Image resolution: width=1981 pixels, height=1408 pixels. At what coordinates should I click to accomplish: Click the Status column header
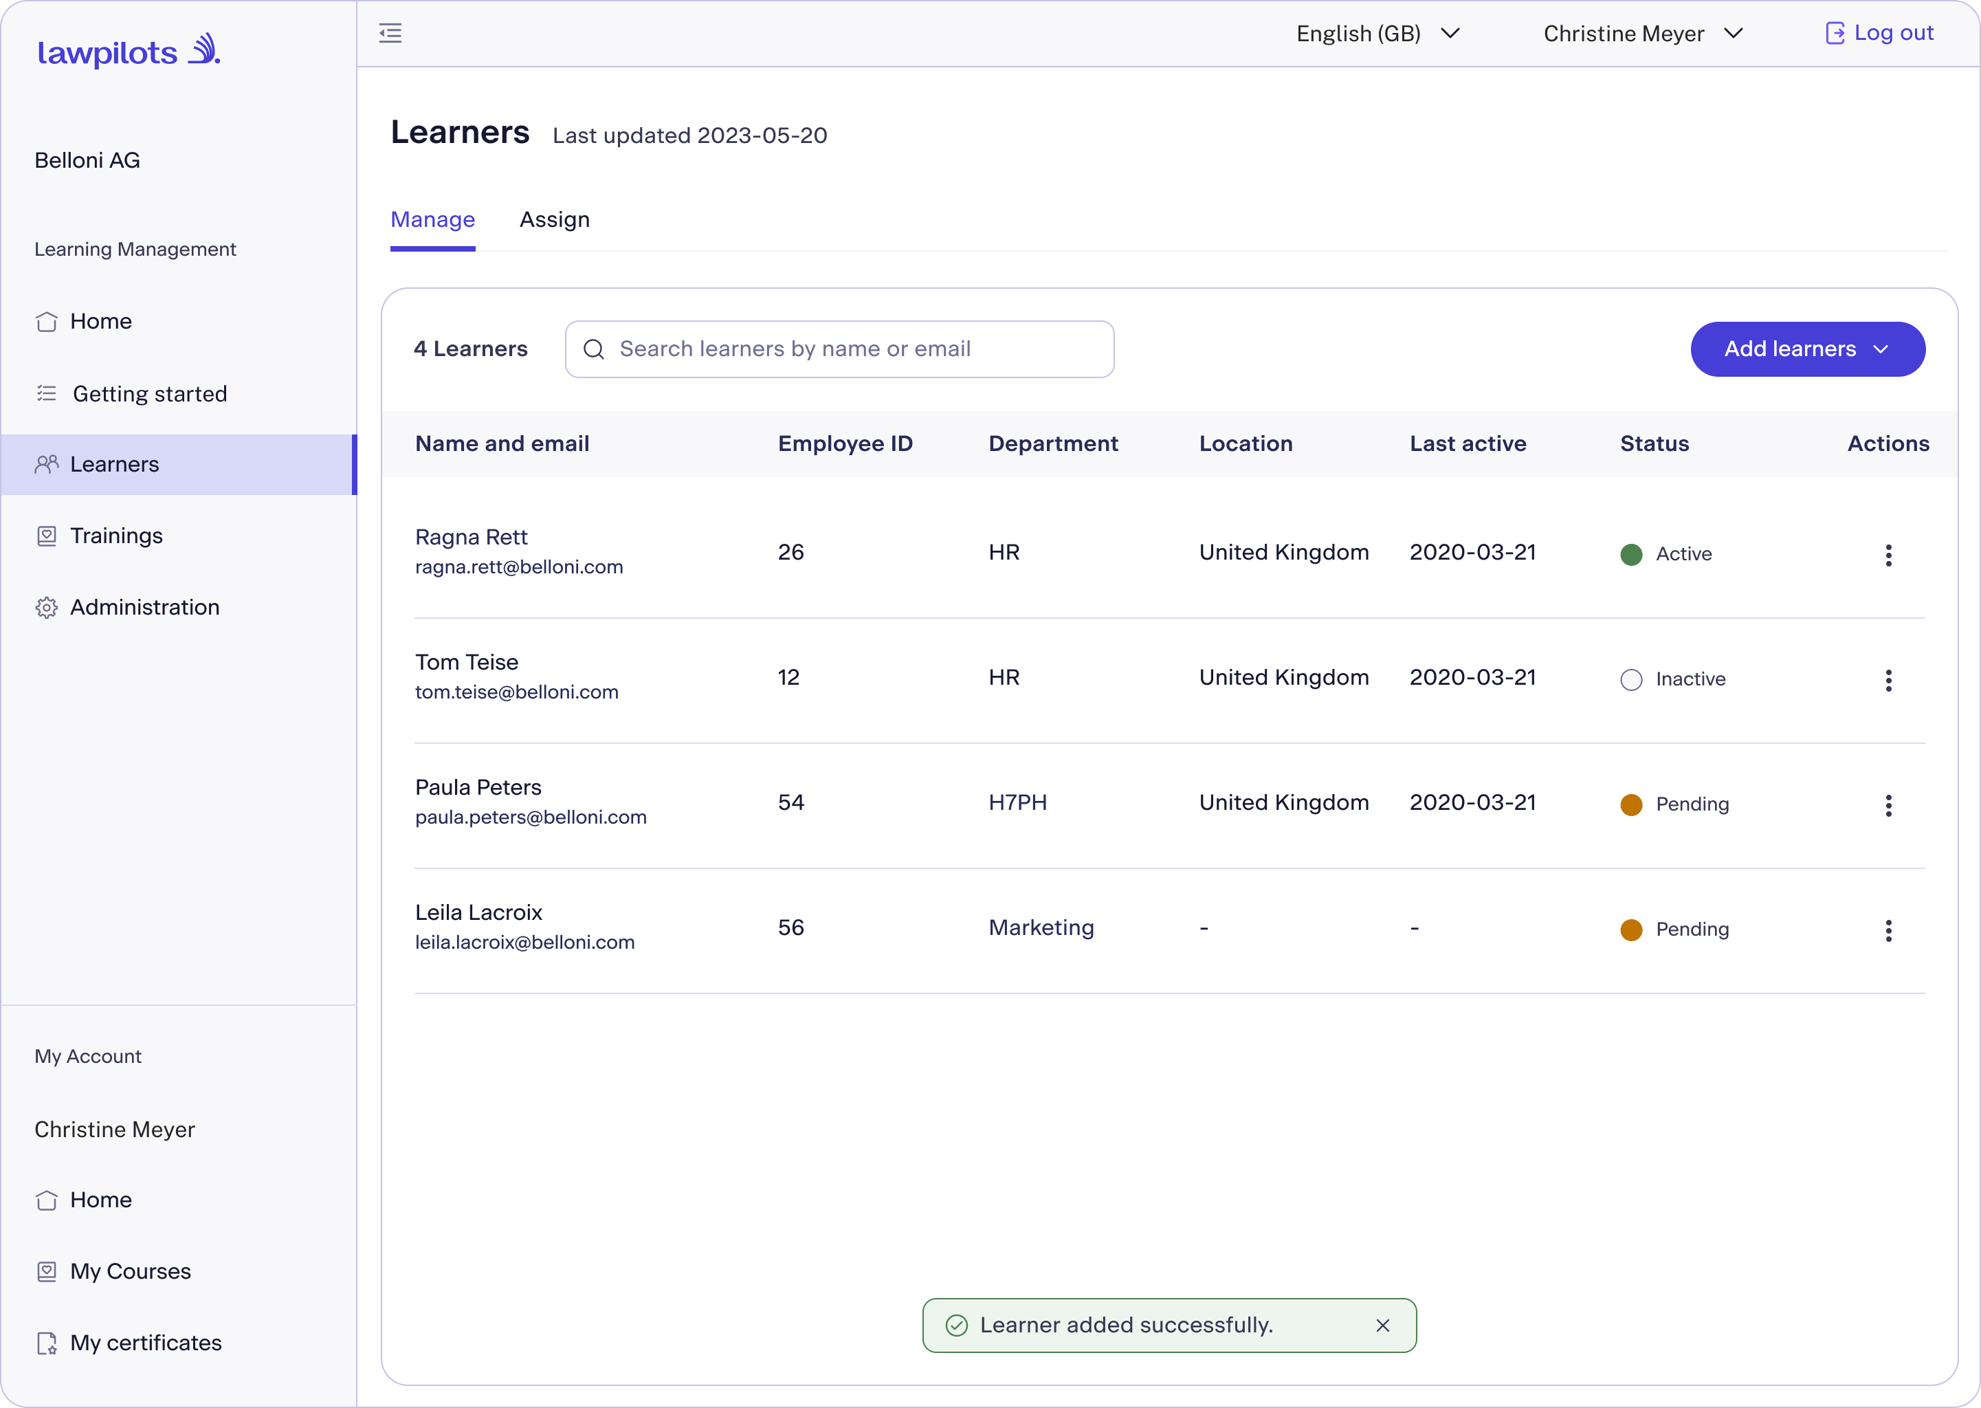point(1655,444)
